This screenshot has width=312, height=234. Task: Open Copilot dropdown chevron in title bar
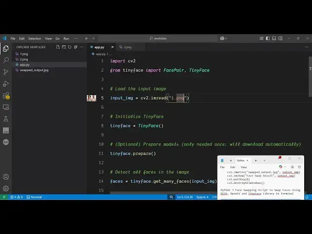pos(226,39)
